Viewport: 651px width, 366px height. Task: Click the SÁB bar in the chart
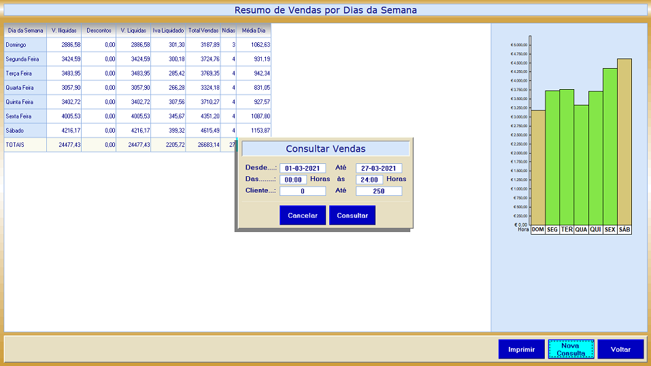click(x=624, y=142)
